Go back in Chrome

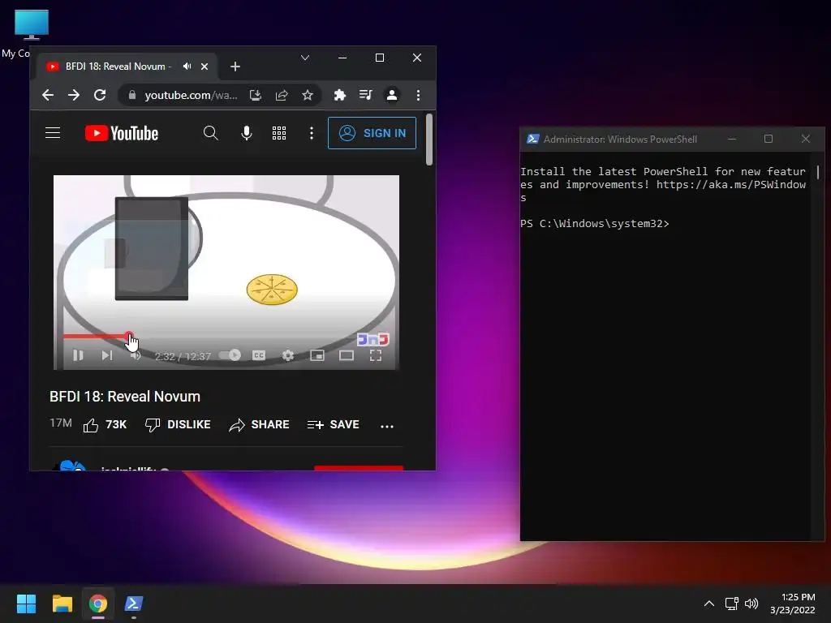tap(48, 96)
